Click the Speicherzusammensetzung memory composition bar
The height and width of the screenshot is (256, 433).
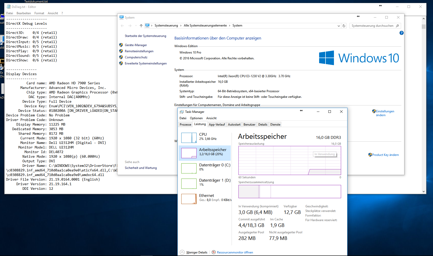pos(290,192)
